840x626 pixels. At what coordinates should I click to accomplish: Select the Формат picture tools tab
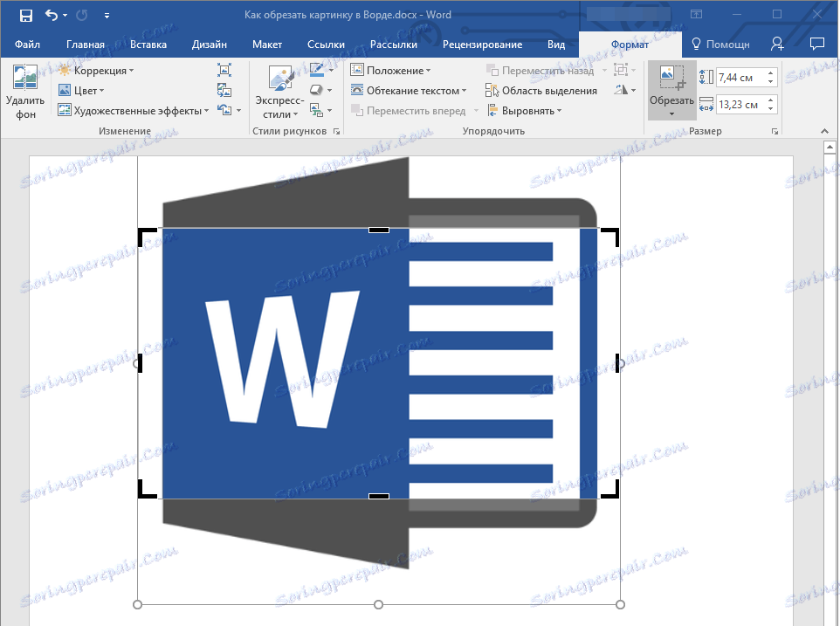point(630,45)
